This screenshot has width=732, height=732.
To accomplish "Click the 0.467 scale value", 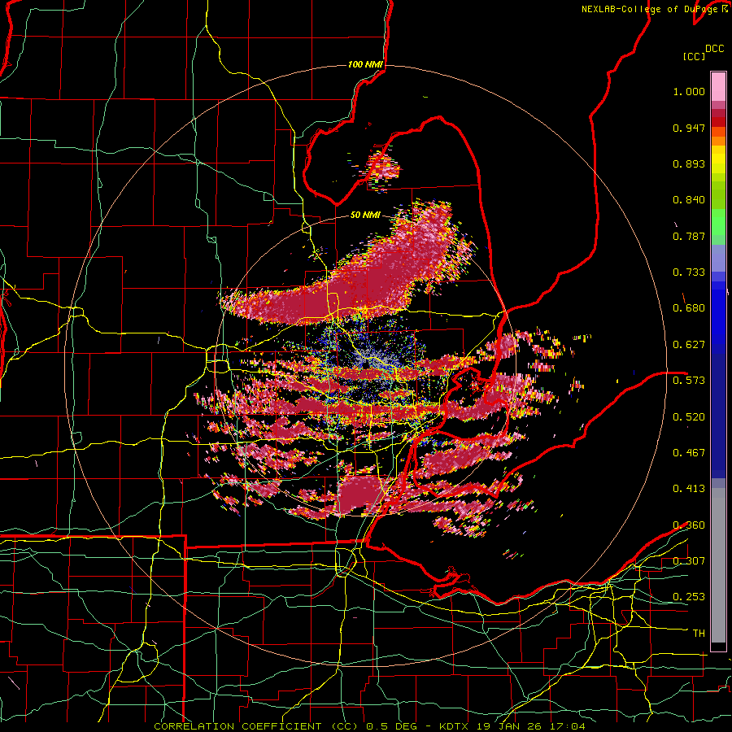I will (x=689, y=453).
